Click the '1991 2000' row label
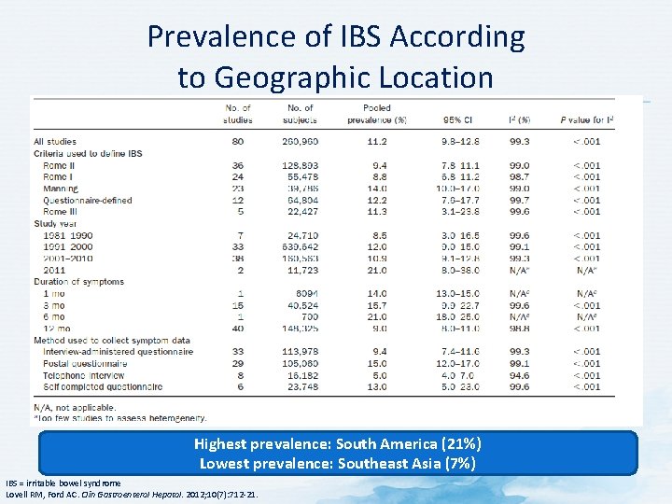Viewport: 672px width, 504px height. click(x=68, y=246)
